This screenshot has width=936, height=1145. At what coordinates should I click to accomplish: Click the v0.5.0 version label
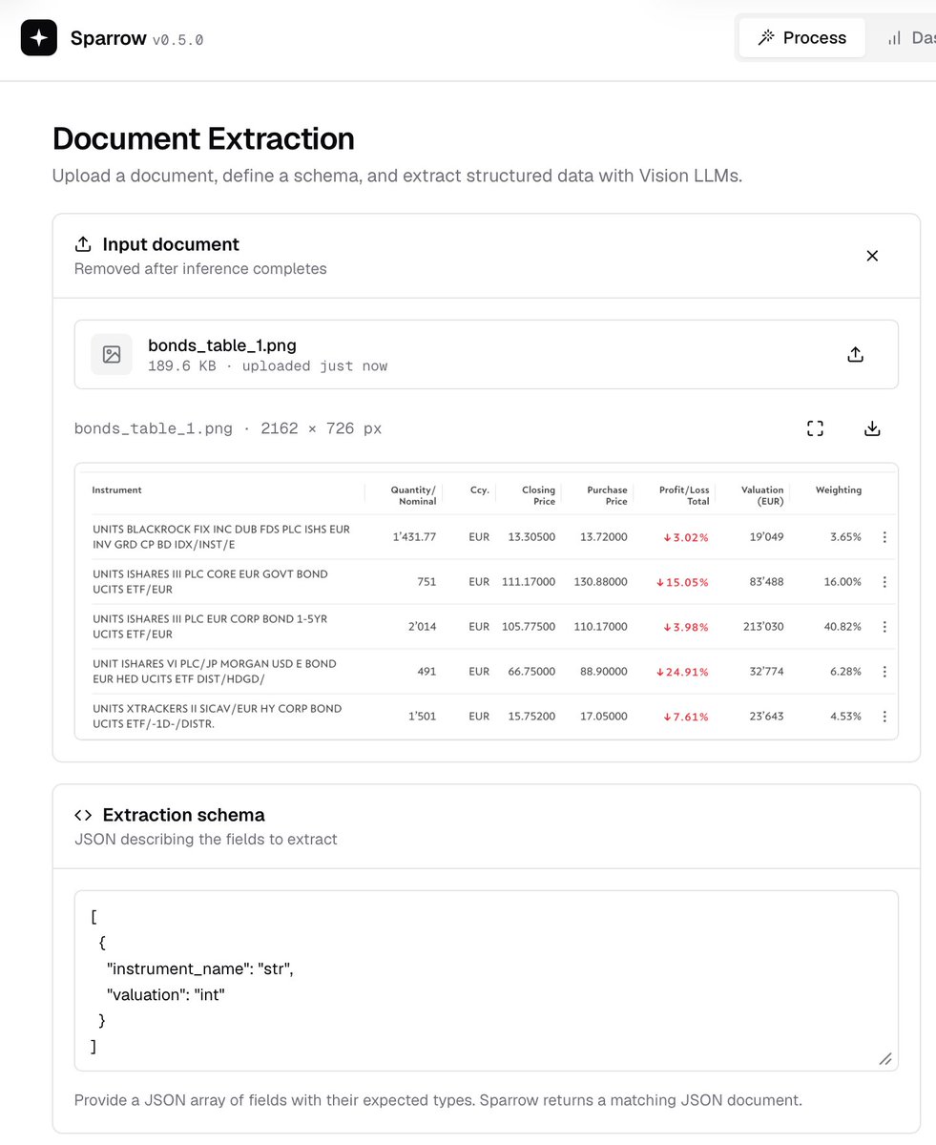point(178,40)
